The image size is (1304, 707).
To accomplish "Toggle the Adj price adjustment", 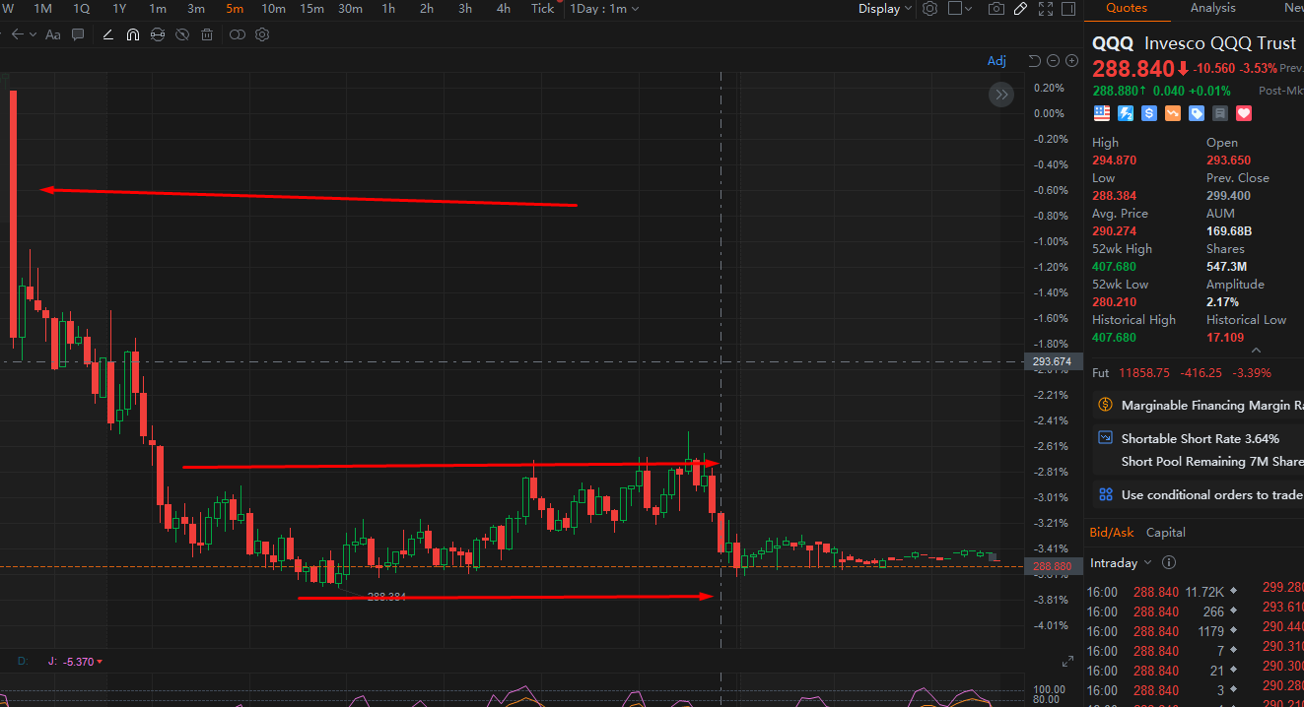I will pos(996,61).
